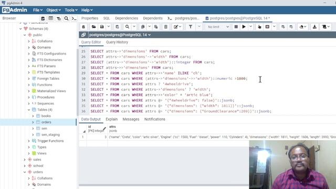Select orders table in tree
This screenshot has width=336, height=189.
tap(46, 122)
